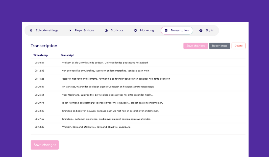Select timestamp 00:25:51

coord(39,95)
